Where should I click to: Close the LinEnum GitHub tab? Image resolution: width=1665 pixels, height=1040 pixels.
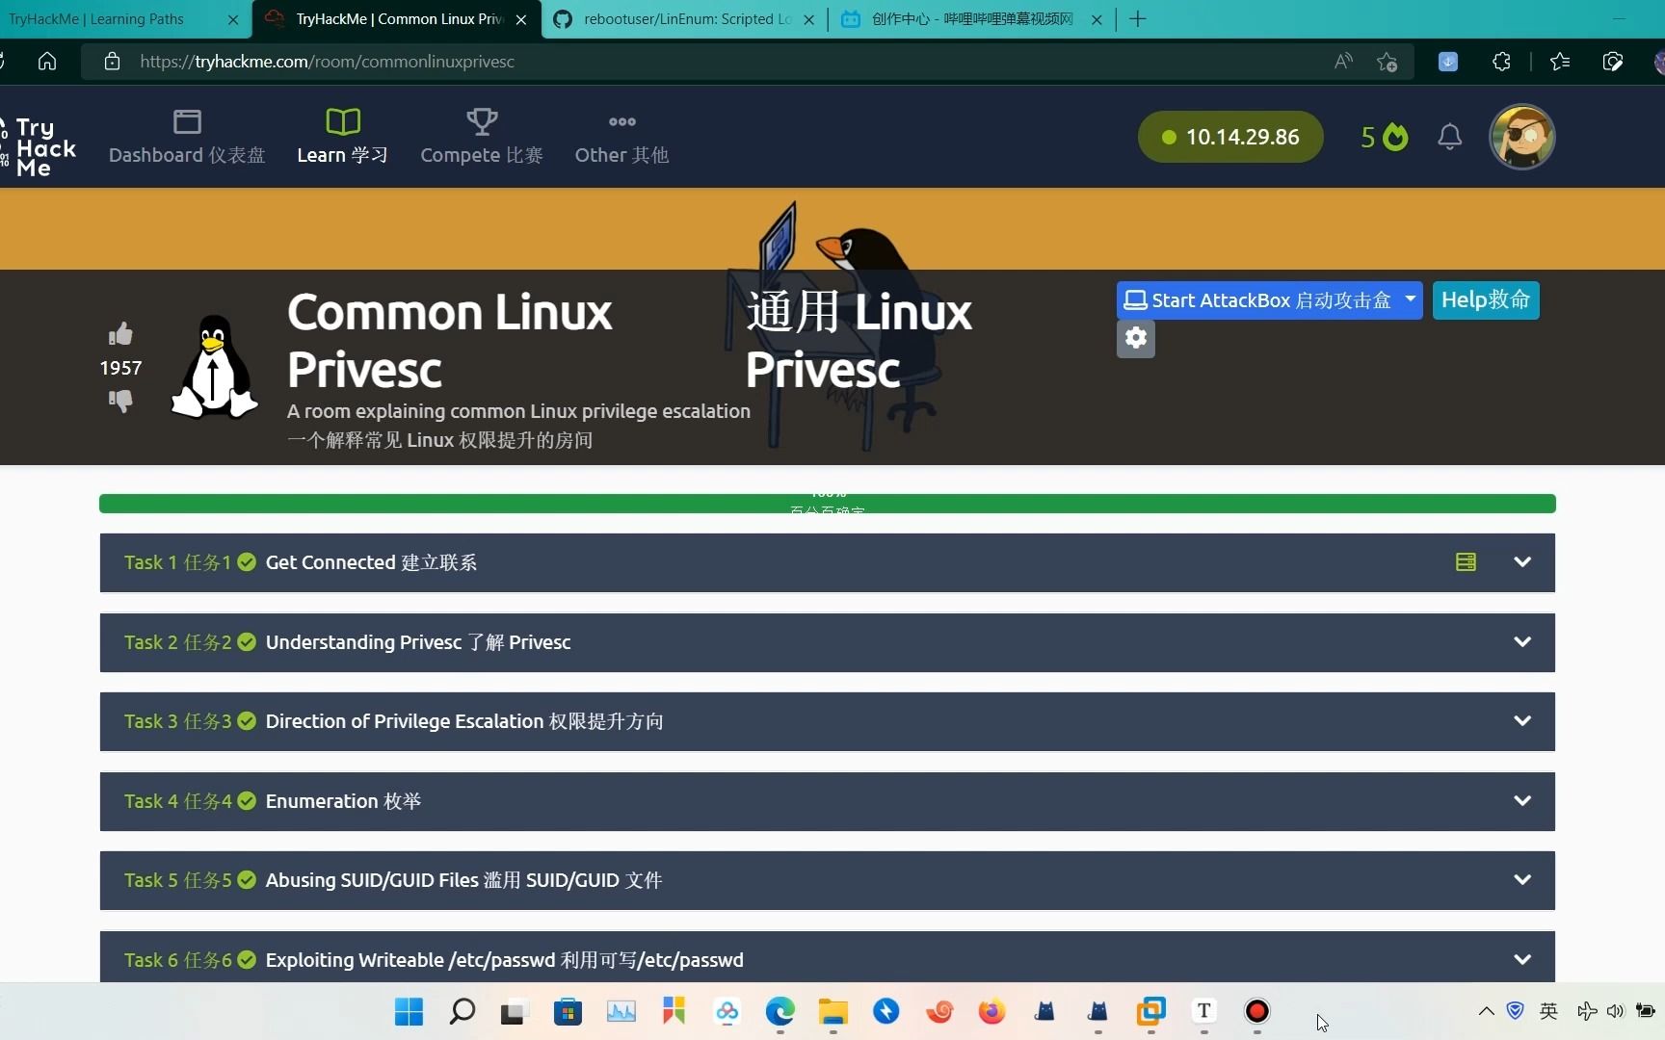(x=808, y=19)
